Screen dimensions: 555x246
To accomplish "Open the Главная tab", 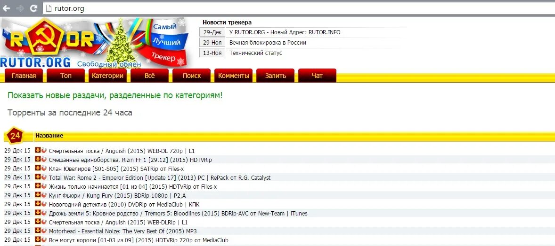I will 24,76.
